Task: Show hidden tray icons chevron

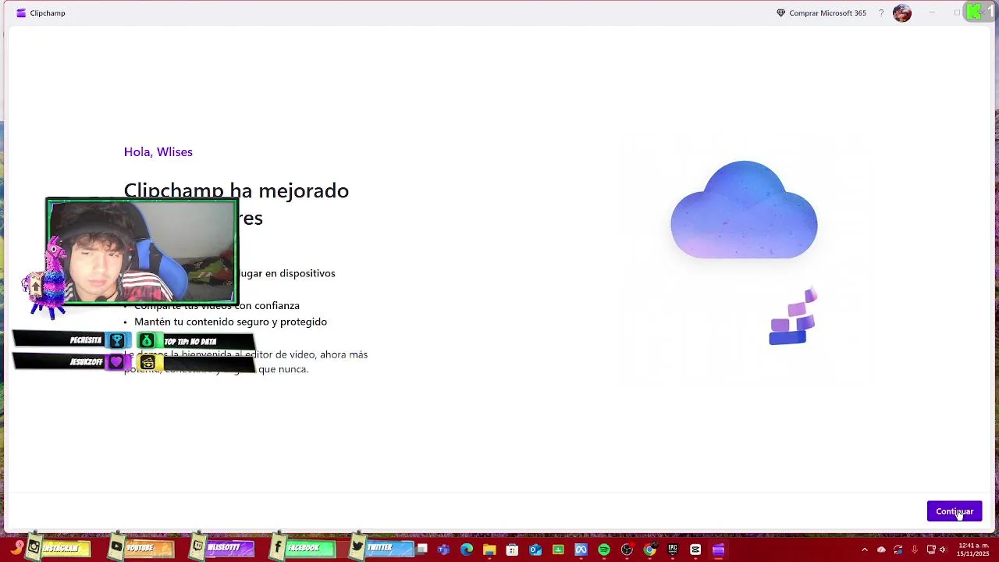Action: tap(864, 550)
